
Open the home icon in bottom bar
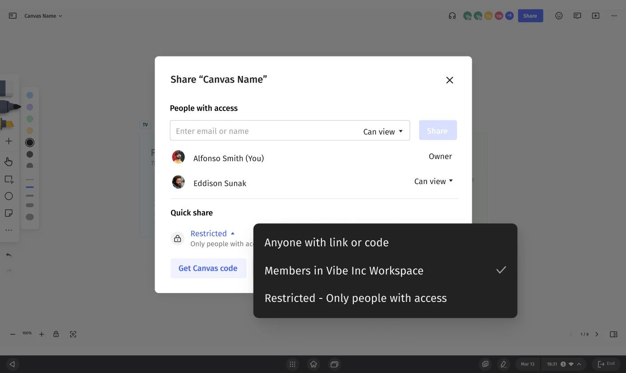[x=313, y=364]
